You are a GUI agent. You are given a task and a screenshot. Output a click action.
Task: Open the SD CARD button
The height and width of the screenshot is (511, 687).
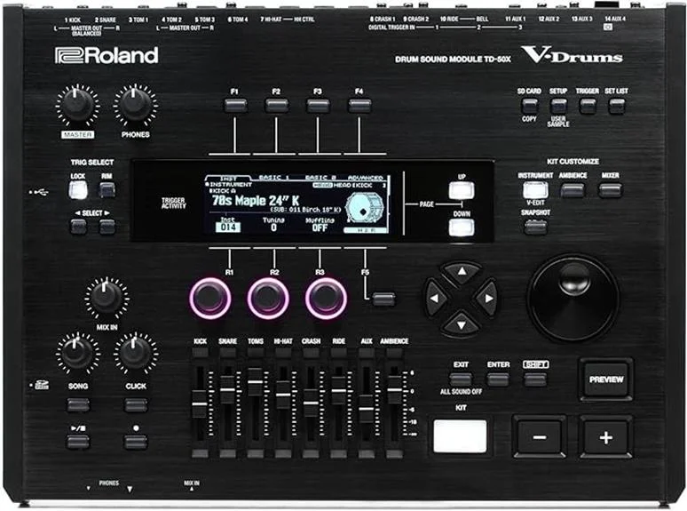click(x=529, y=106)
